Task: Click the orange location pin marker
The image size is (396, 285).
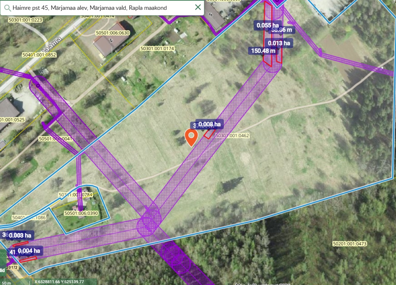Action: (x=191, y=137)
